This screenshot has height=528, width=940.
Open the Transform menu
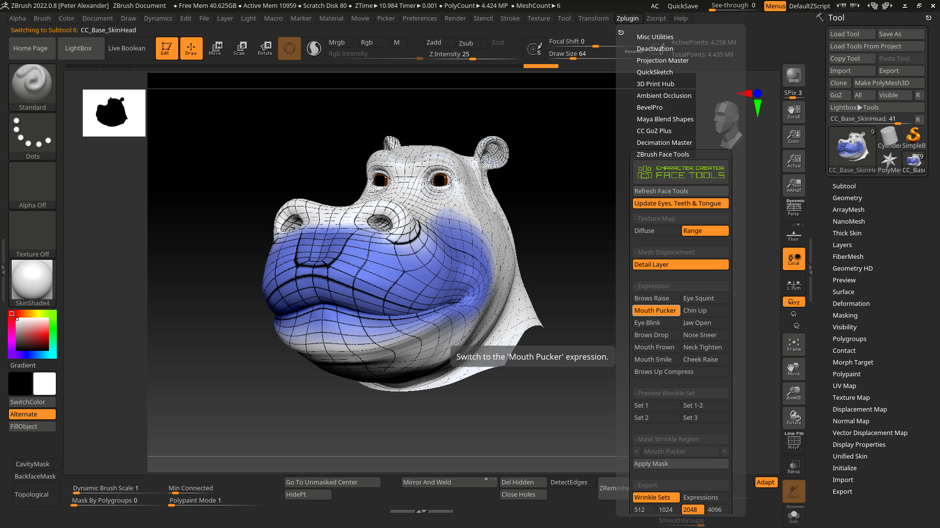tap(593, 18)
